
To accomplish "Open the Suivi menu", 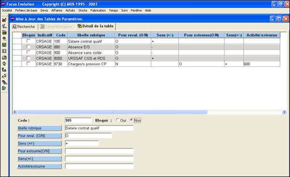I will click(124, 11).
